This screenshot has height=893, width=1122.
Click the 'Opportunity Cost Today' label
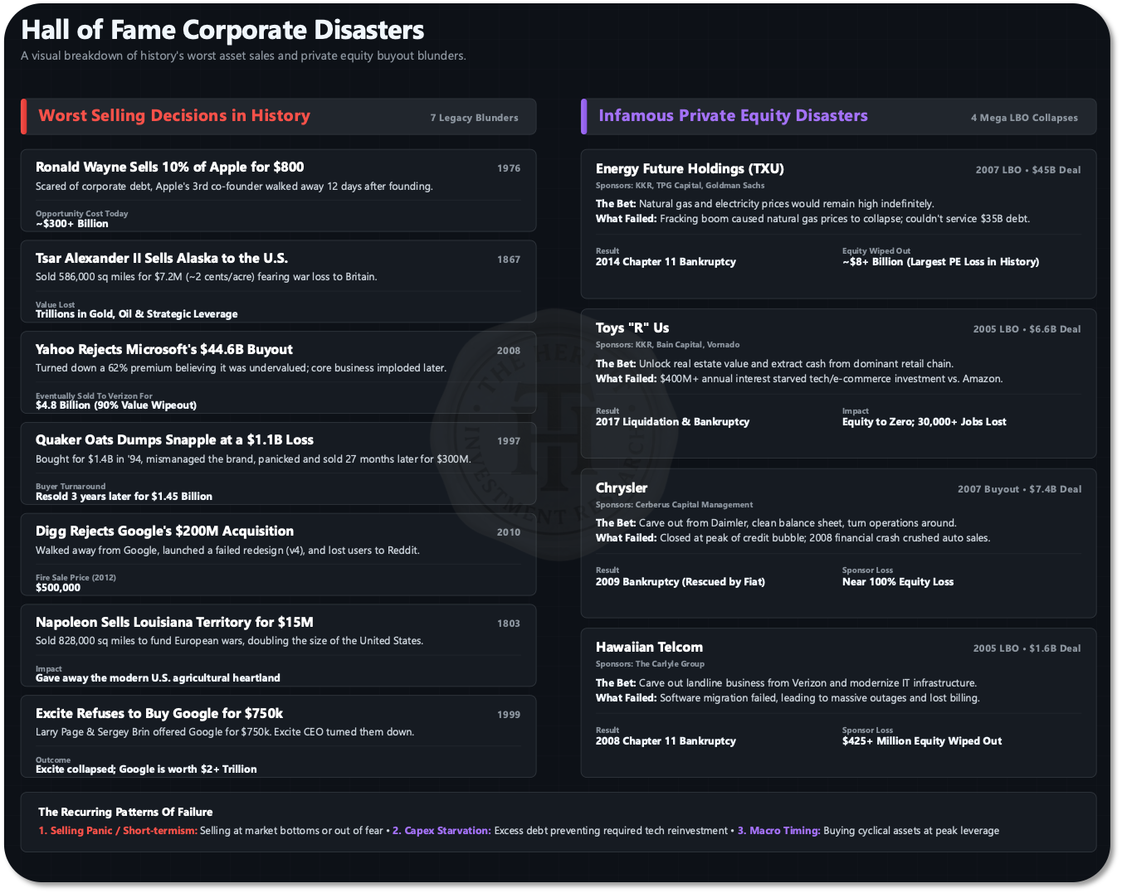coord(81,214)
